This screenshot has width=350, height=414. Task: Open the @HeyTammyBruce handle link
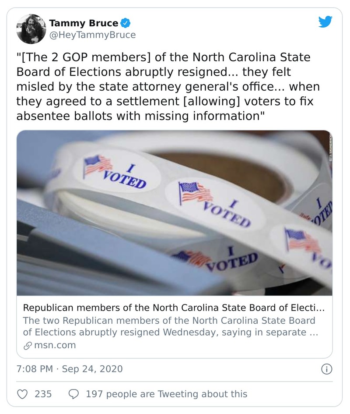click(93, 35)
